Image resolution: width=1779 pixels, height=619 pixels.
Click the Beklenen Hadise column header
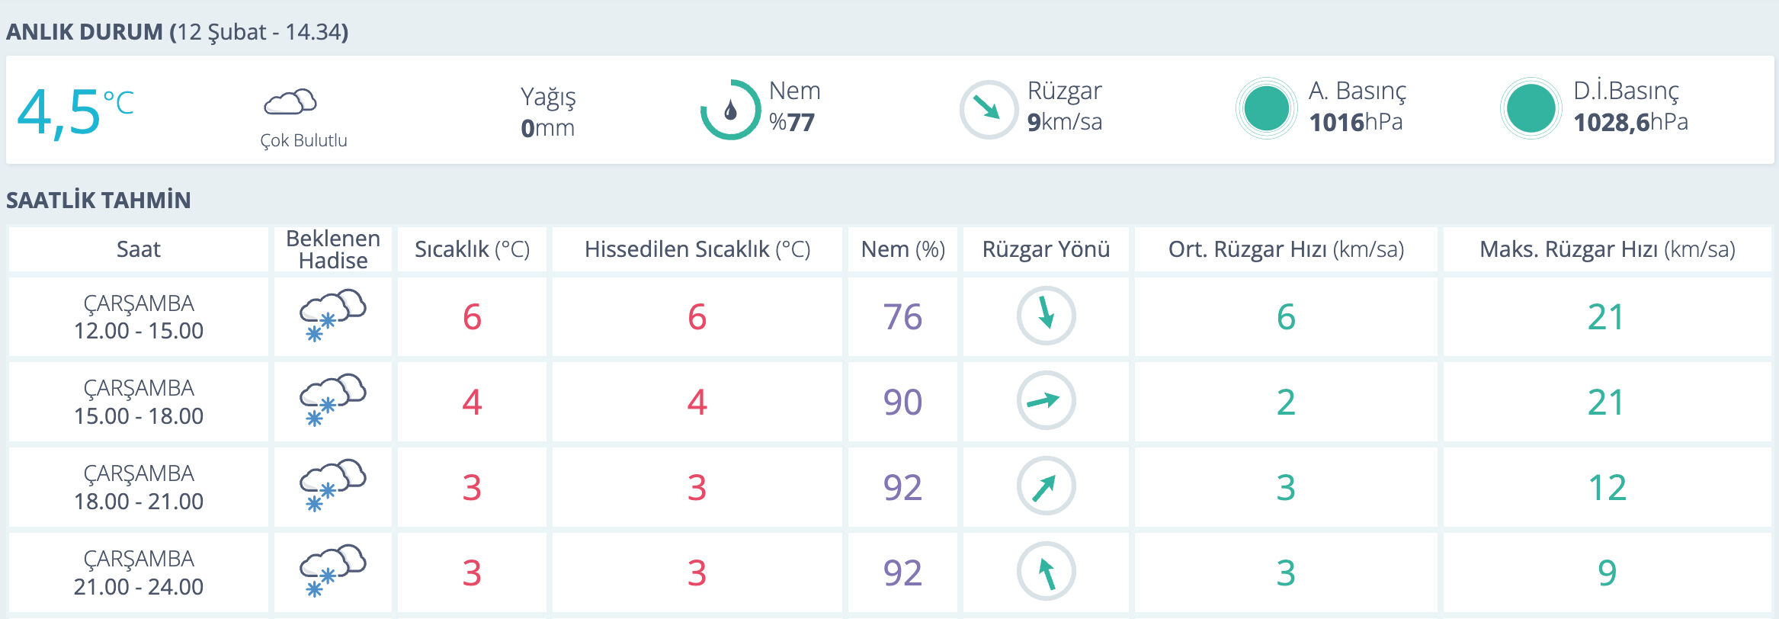[x=332, y=249]
